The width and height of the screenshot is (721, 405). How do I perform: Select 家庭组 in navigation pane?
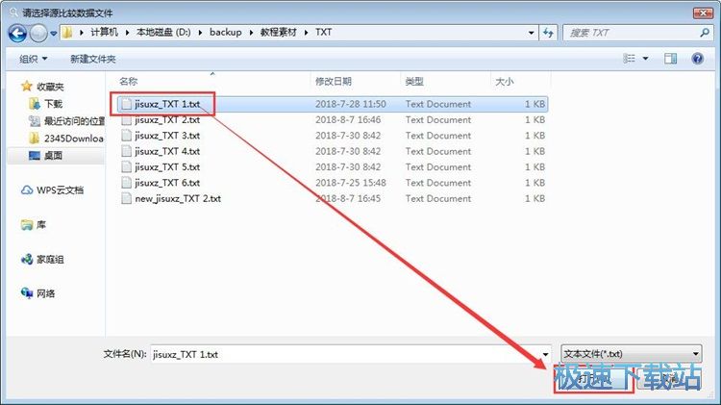pos(50,260)
